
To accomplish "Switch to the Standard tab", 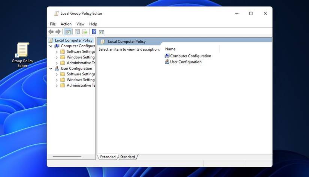I will pyautogui.click(x=128, y=157).
